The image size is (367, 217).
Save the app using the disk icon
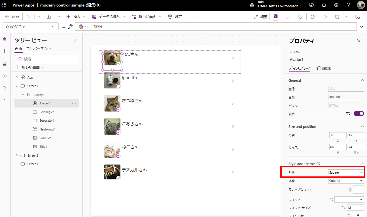[337, 17]
